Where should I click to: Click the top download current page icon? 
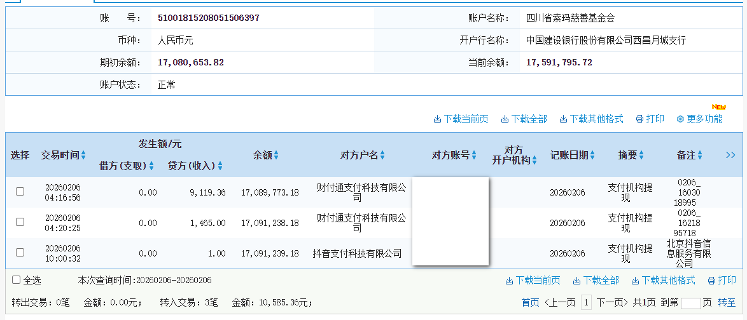(x=437, y=119)
